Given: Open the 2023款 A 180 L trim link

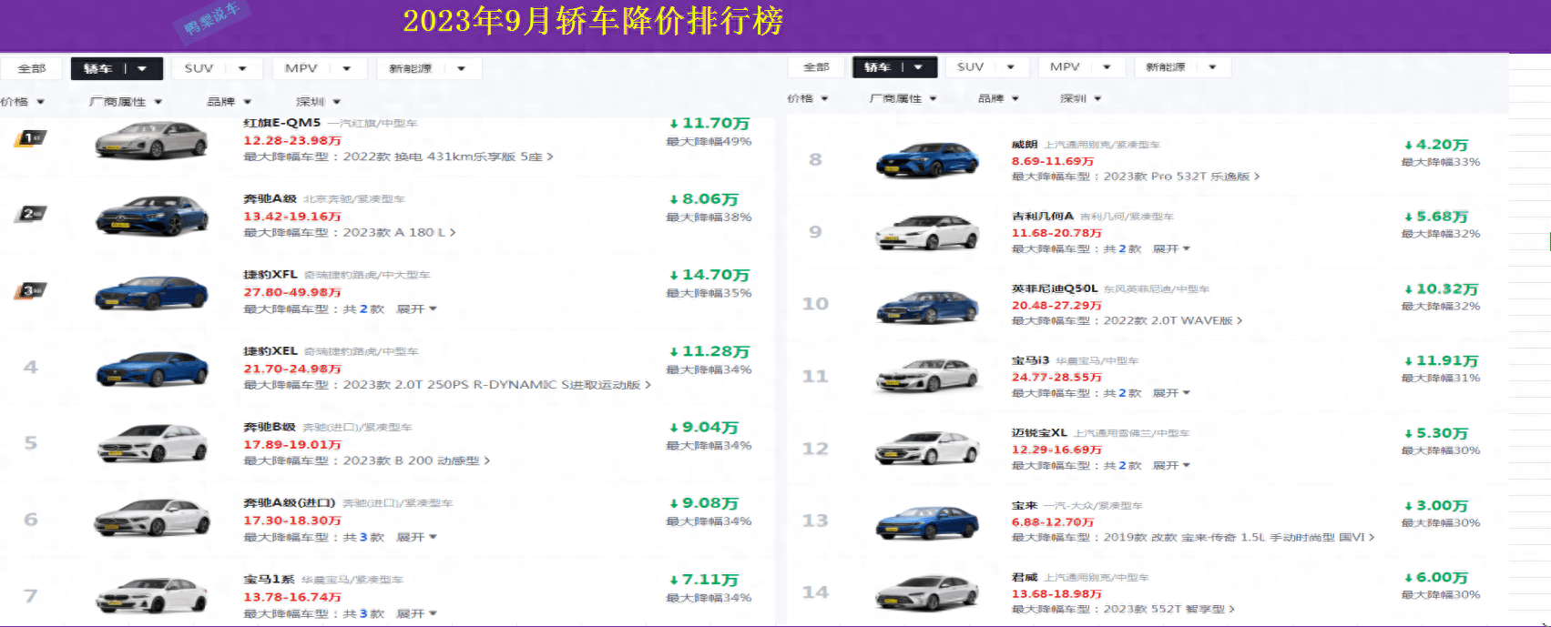Looking at the screenshot, I should pyautogui.click(x=399, y=232).
